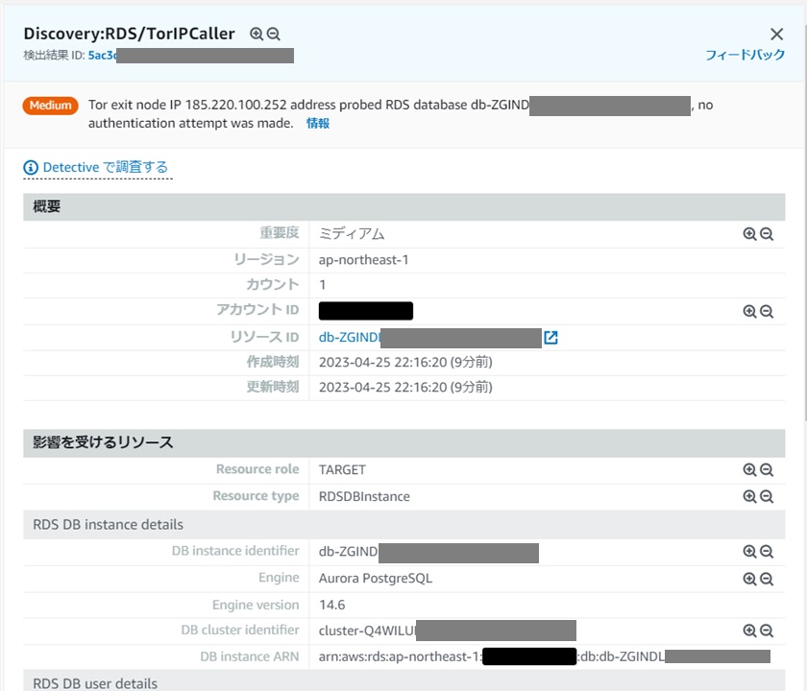Select 作成時刻 timestamp value

pos(405,363)
